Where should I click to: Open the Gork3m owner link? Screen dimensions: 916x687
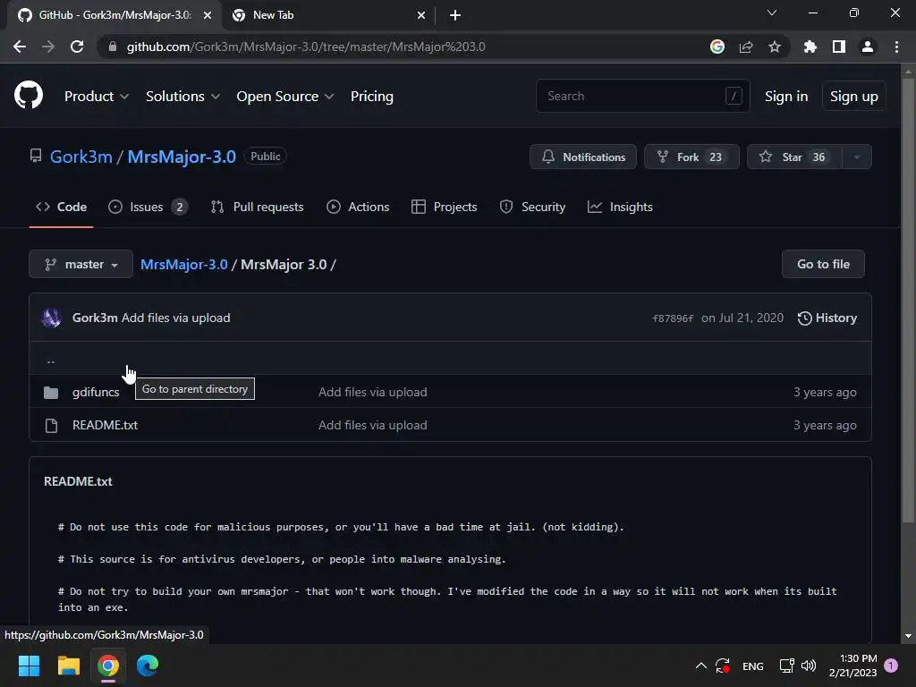tap(81, 157)
